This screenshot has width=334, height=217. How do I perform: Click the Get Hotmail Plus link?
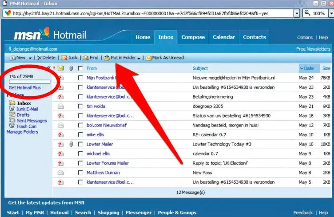coord(24,87)
